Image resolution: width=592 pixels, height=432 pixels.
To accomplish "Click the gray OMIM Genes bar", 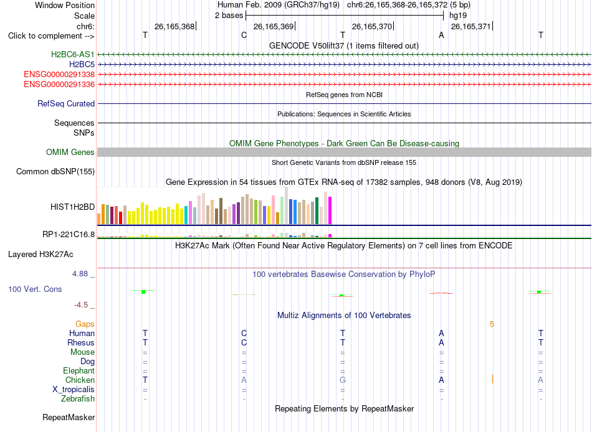I will pos(344,152).
